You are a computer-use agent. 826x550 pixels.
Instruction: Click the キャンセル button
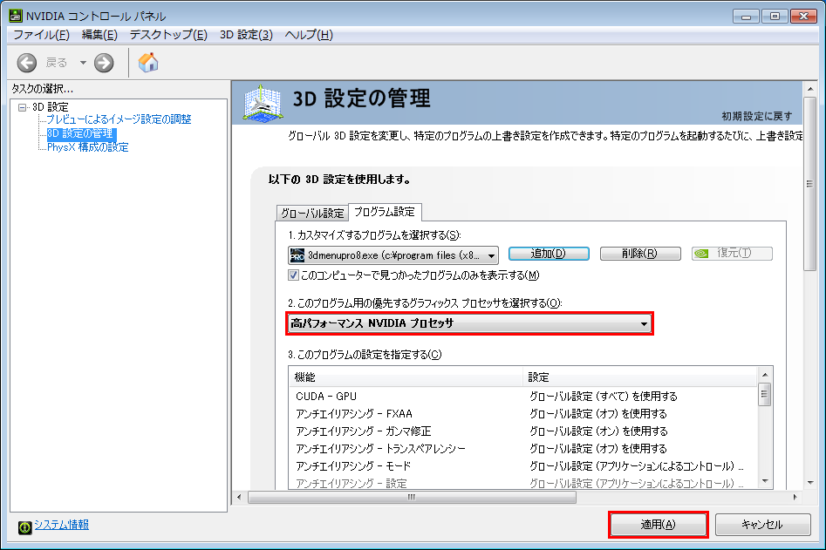(762, 525)
